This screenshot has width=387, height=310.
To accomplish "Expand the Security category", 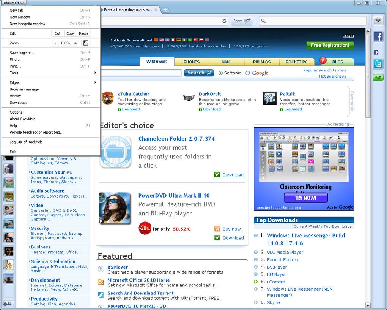I will coord(40,228).
